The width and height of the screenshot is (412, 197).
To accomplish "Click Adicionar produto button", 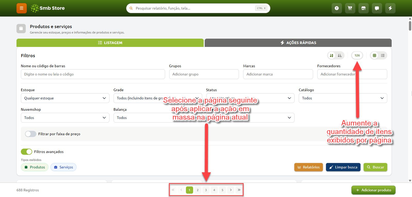I will (373, 190).
